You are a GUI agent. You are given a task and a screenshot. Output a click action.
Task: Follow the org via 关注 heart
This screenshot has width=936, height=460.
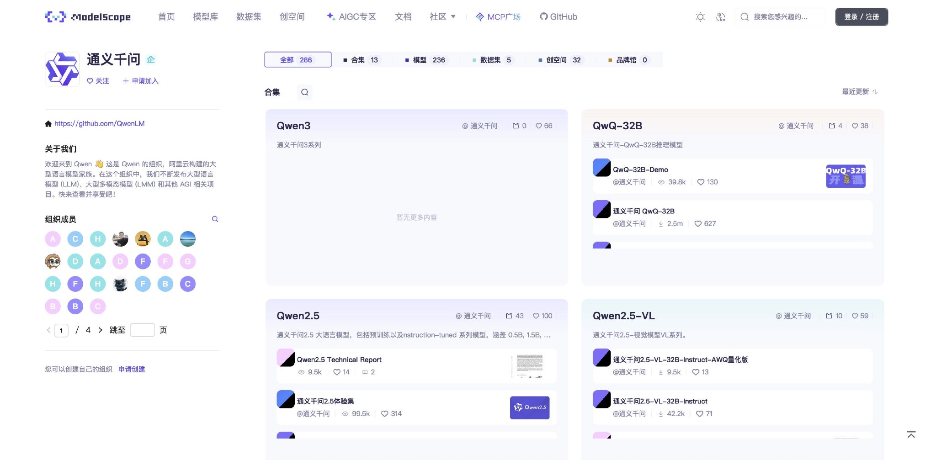tap(90, 81)
